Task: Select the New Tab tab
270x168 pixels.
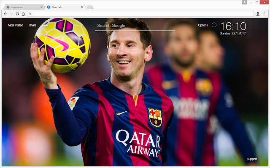Action: [x=65, y=7]
